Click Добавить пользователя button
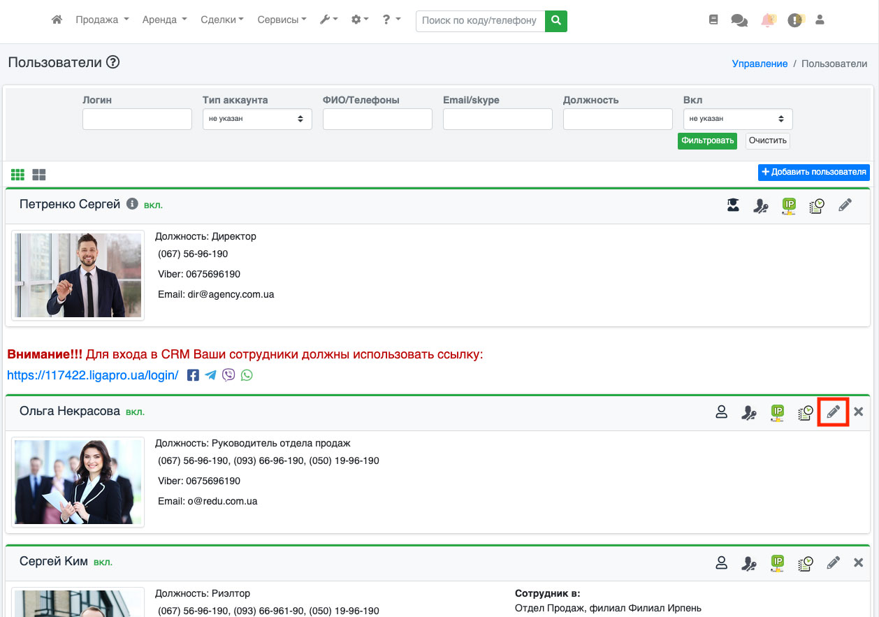This screenshot has height=617, width=879. pyautogui.click(x=813, y=172)
